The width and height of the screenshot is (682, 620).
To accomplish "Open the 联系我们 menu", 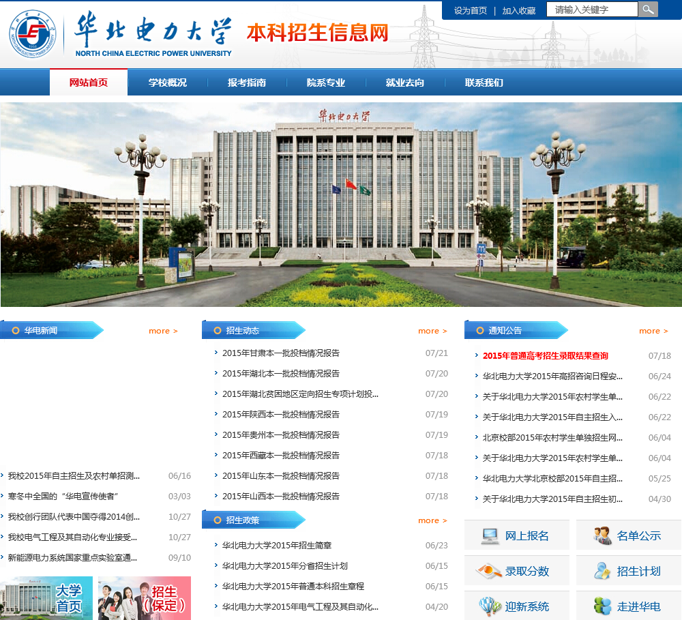I will [x=484, y=83].
